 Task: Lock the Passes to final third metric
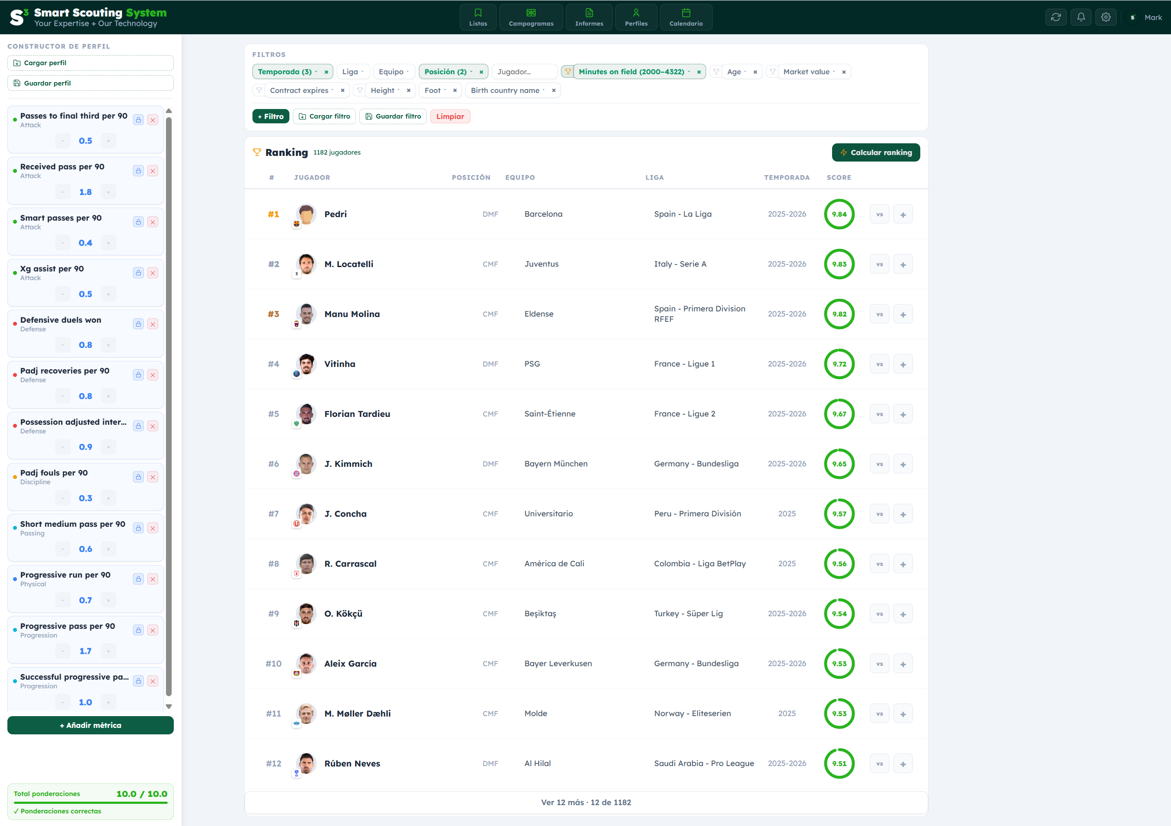point(138,120)
